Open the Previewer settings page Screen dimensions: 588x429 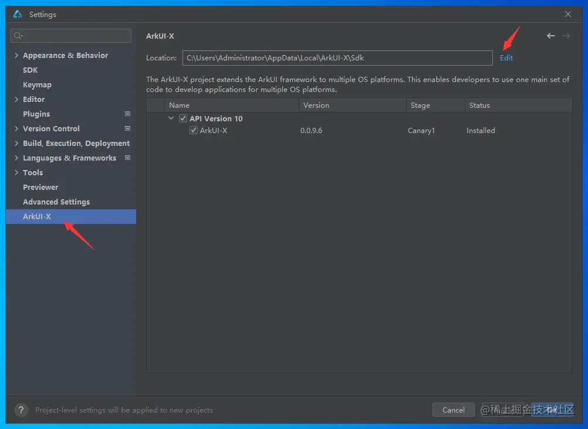click(x=40, y=187)
